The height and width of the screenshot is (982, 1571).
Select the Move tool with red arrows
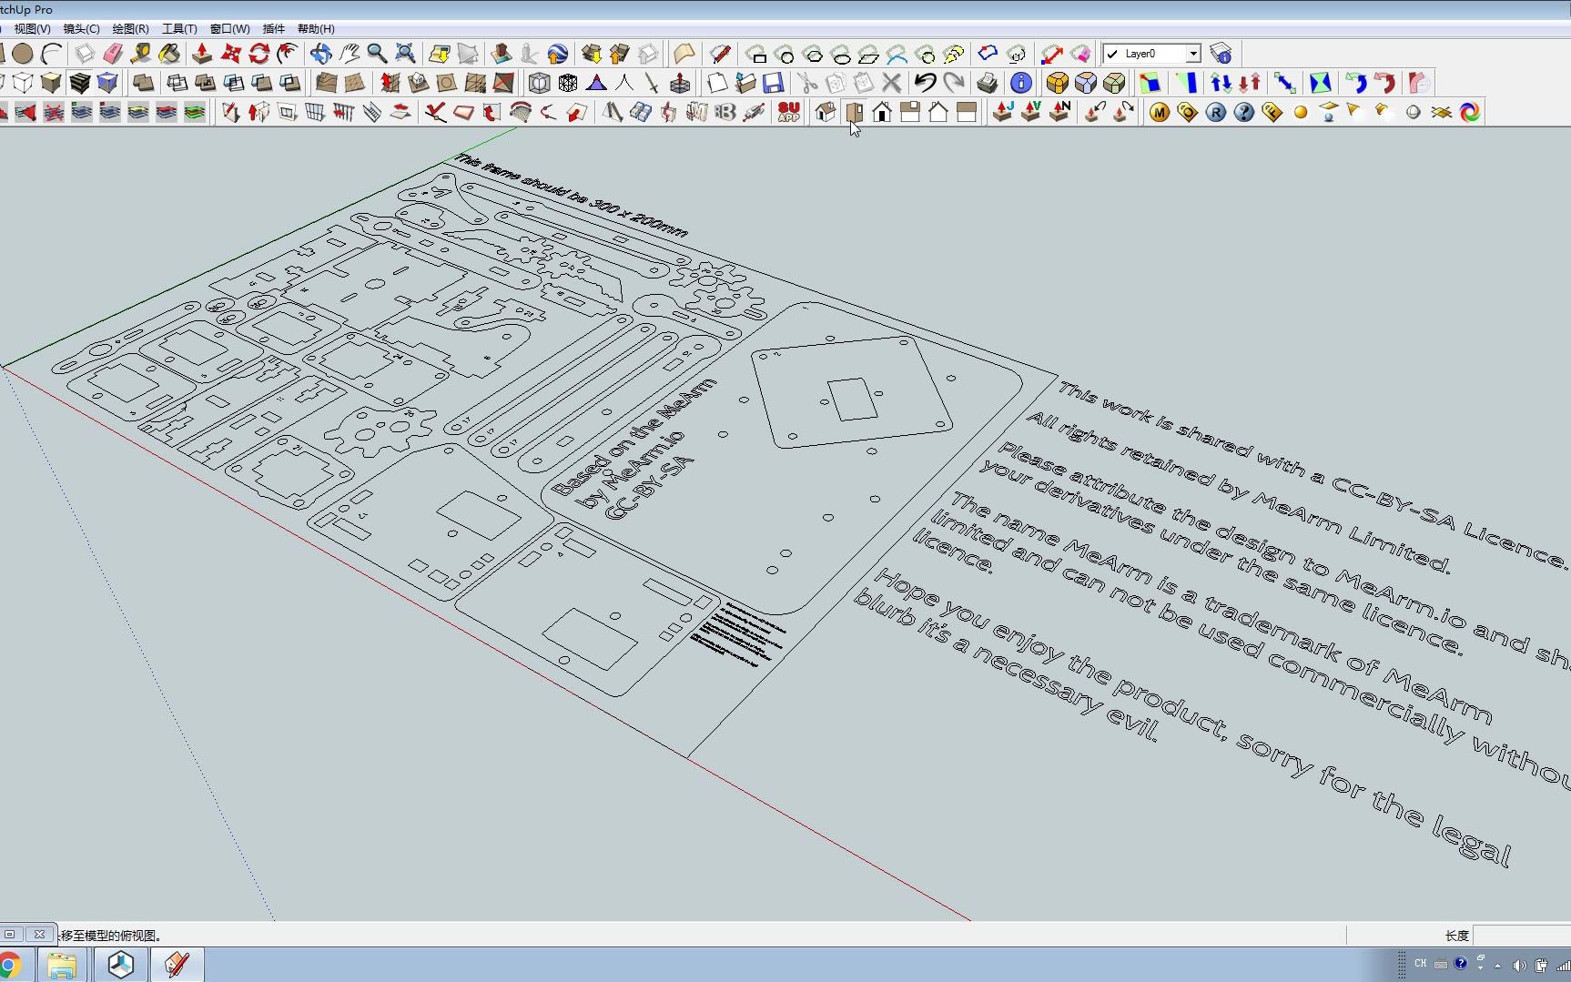pos(231,54)
